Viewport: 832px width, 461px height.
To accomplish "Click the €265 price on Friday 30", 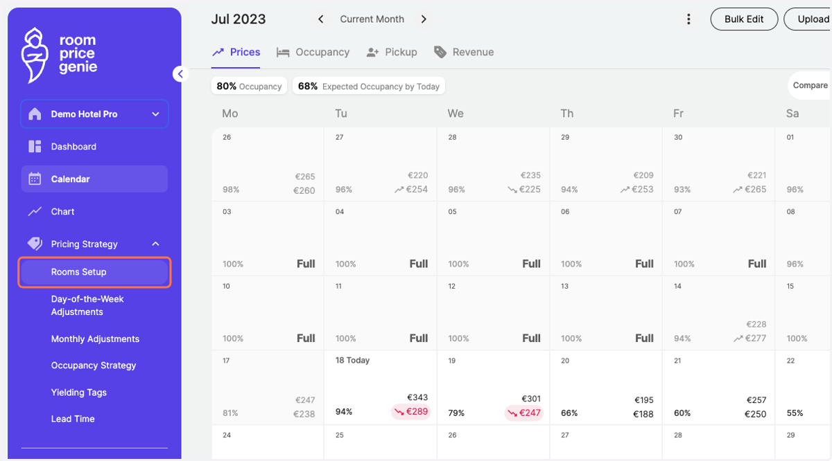I will (755, 190).
